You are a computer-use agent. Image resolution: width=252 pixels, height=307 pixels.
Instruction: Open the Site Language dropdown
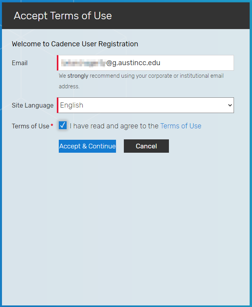145,105
